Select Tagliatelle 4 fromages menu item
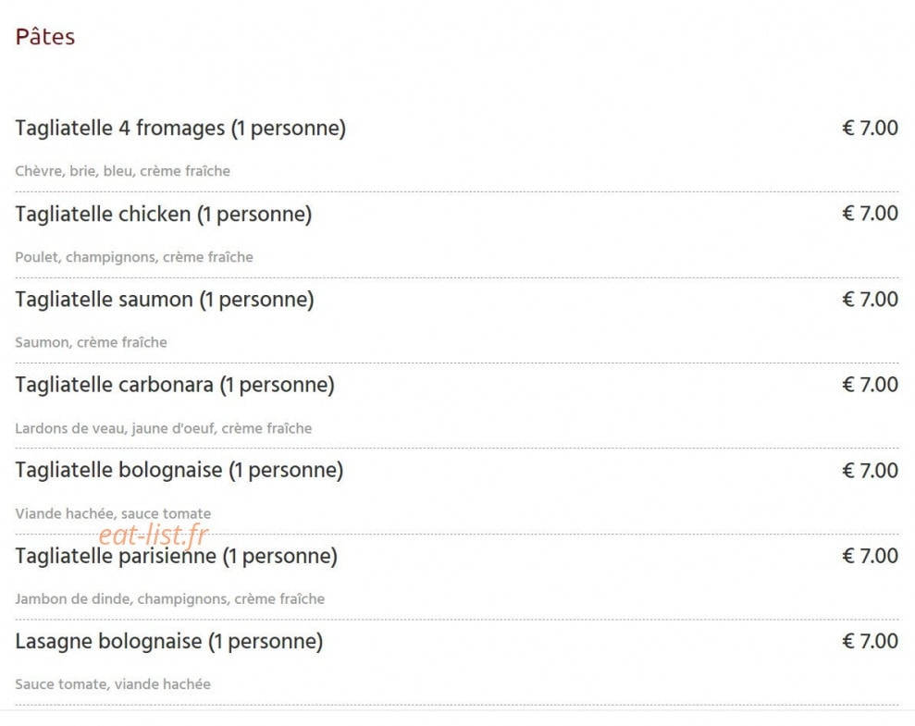 tap(180, 129)
